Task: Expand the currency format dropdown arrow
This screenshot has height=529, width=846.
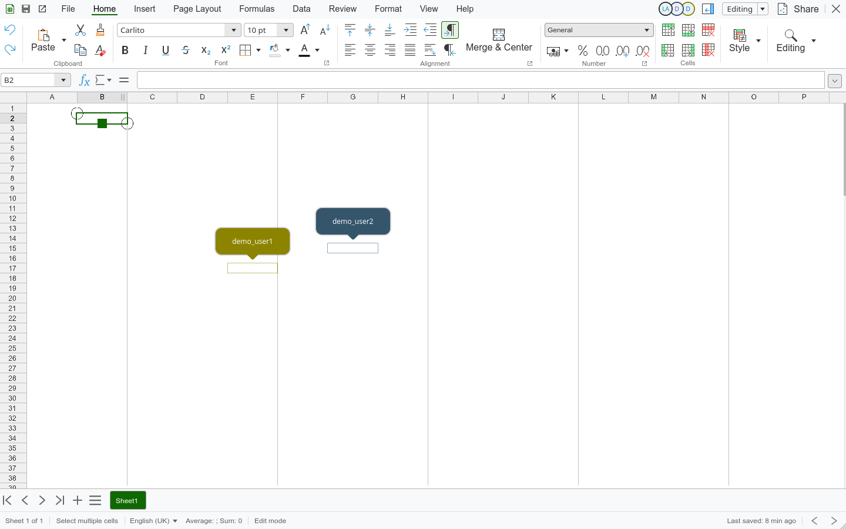Action: coord(566,51)
